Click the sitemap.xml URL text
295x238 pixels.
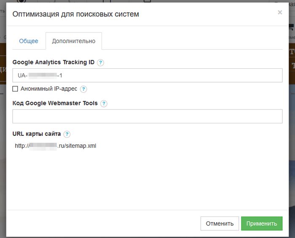click(x=56, y=146)
